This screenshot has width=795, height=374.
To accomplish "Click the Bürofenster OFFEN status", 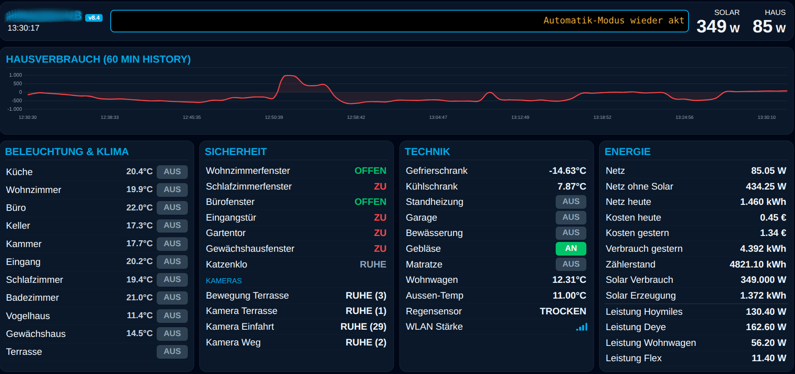I will click(370, 202).
